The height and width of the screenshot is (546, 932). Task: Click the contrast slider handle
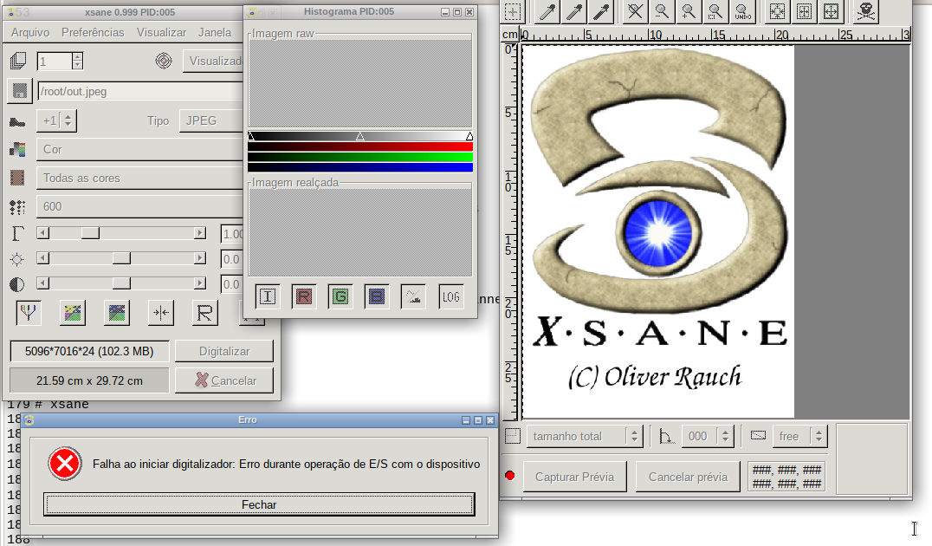(121, 283)
